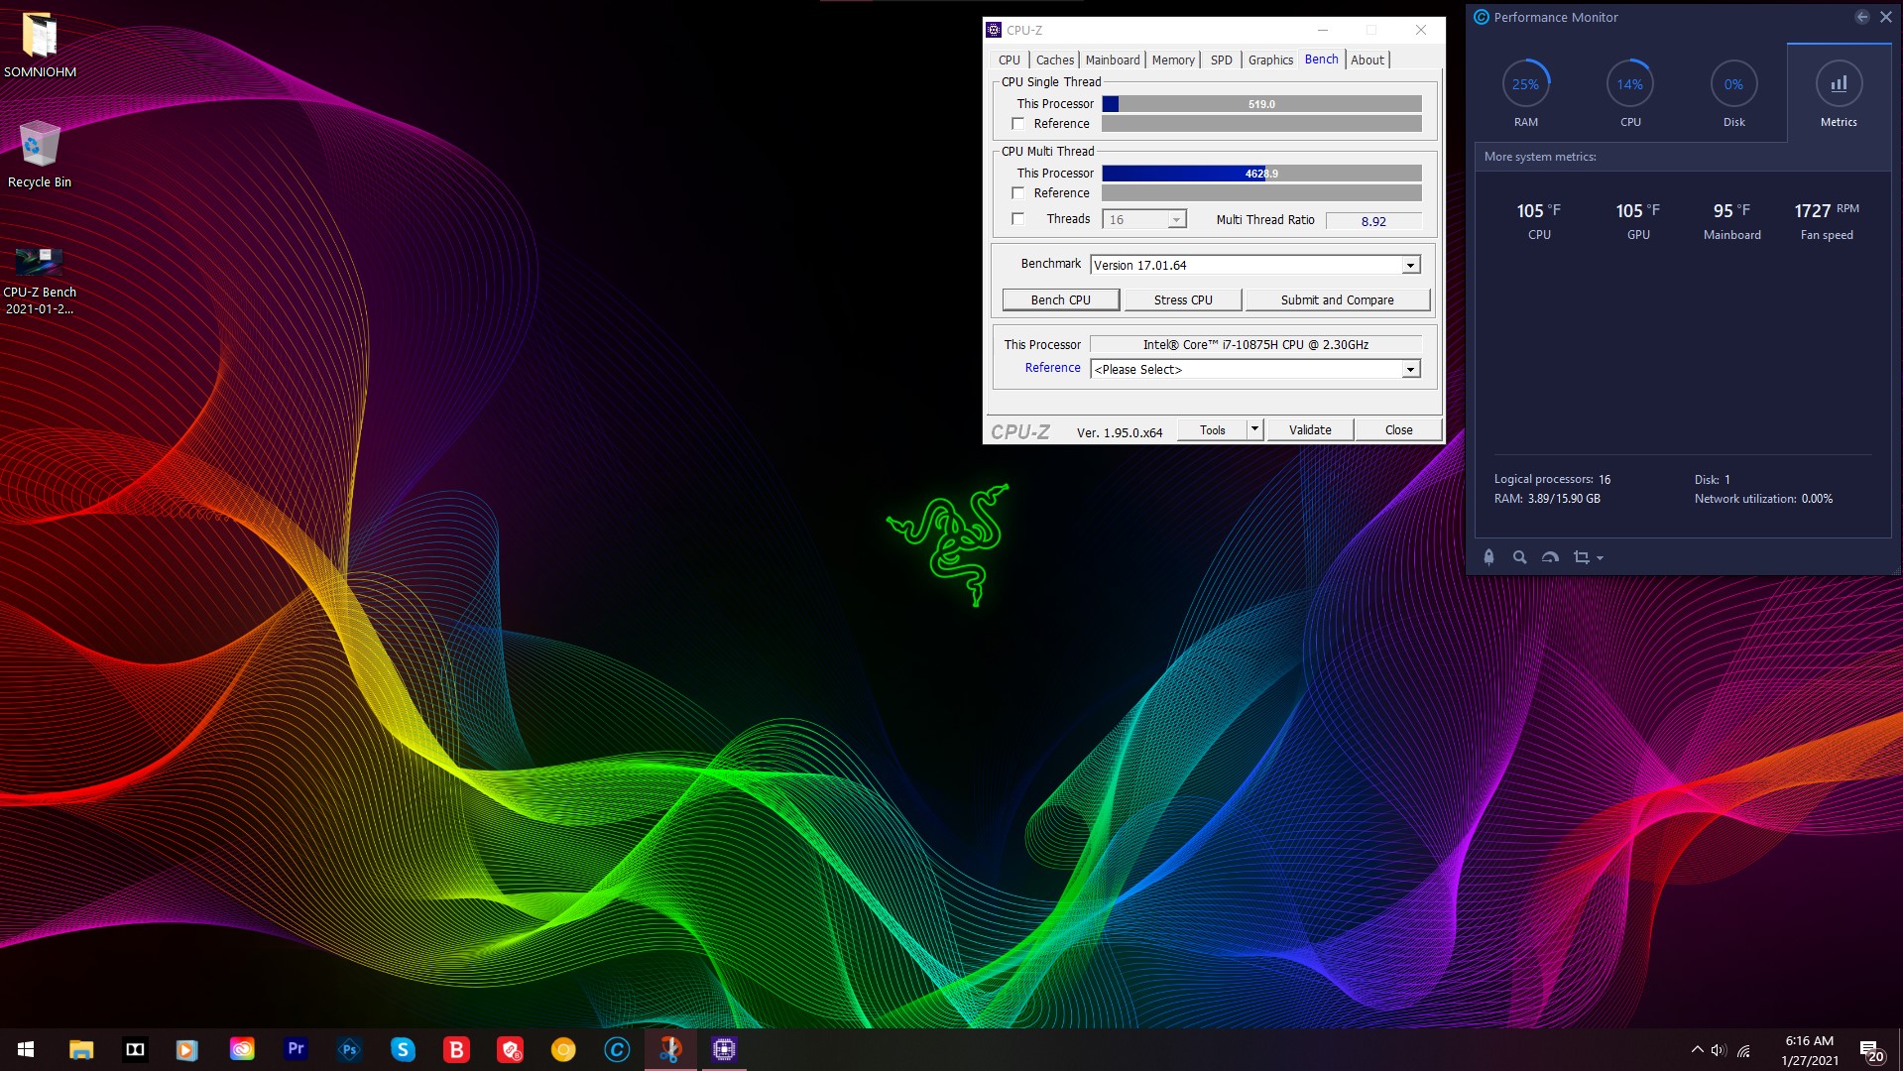This screenshot has width=1903, height=1071.
Task: Open the media player taskbar icon
Action: coord(187,1049)
